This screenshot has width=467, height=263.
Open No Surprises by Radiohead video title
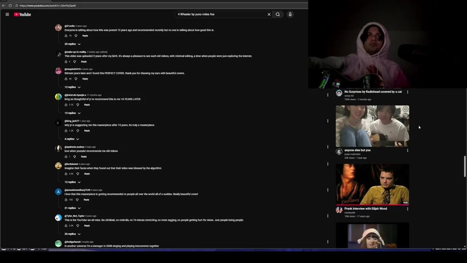point(373,92)
